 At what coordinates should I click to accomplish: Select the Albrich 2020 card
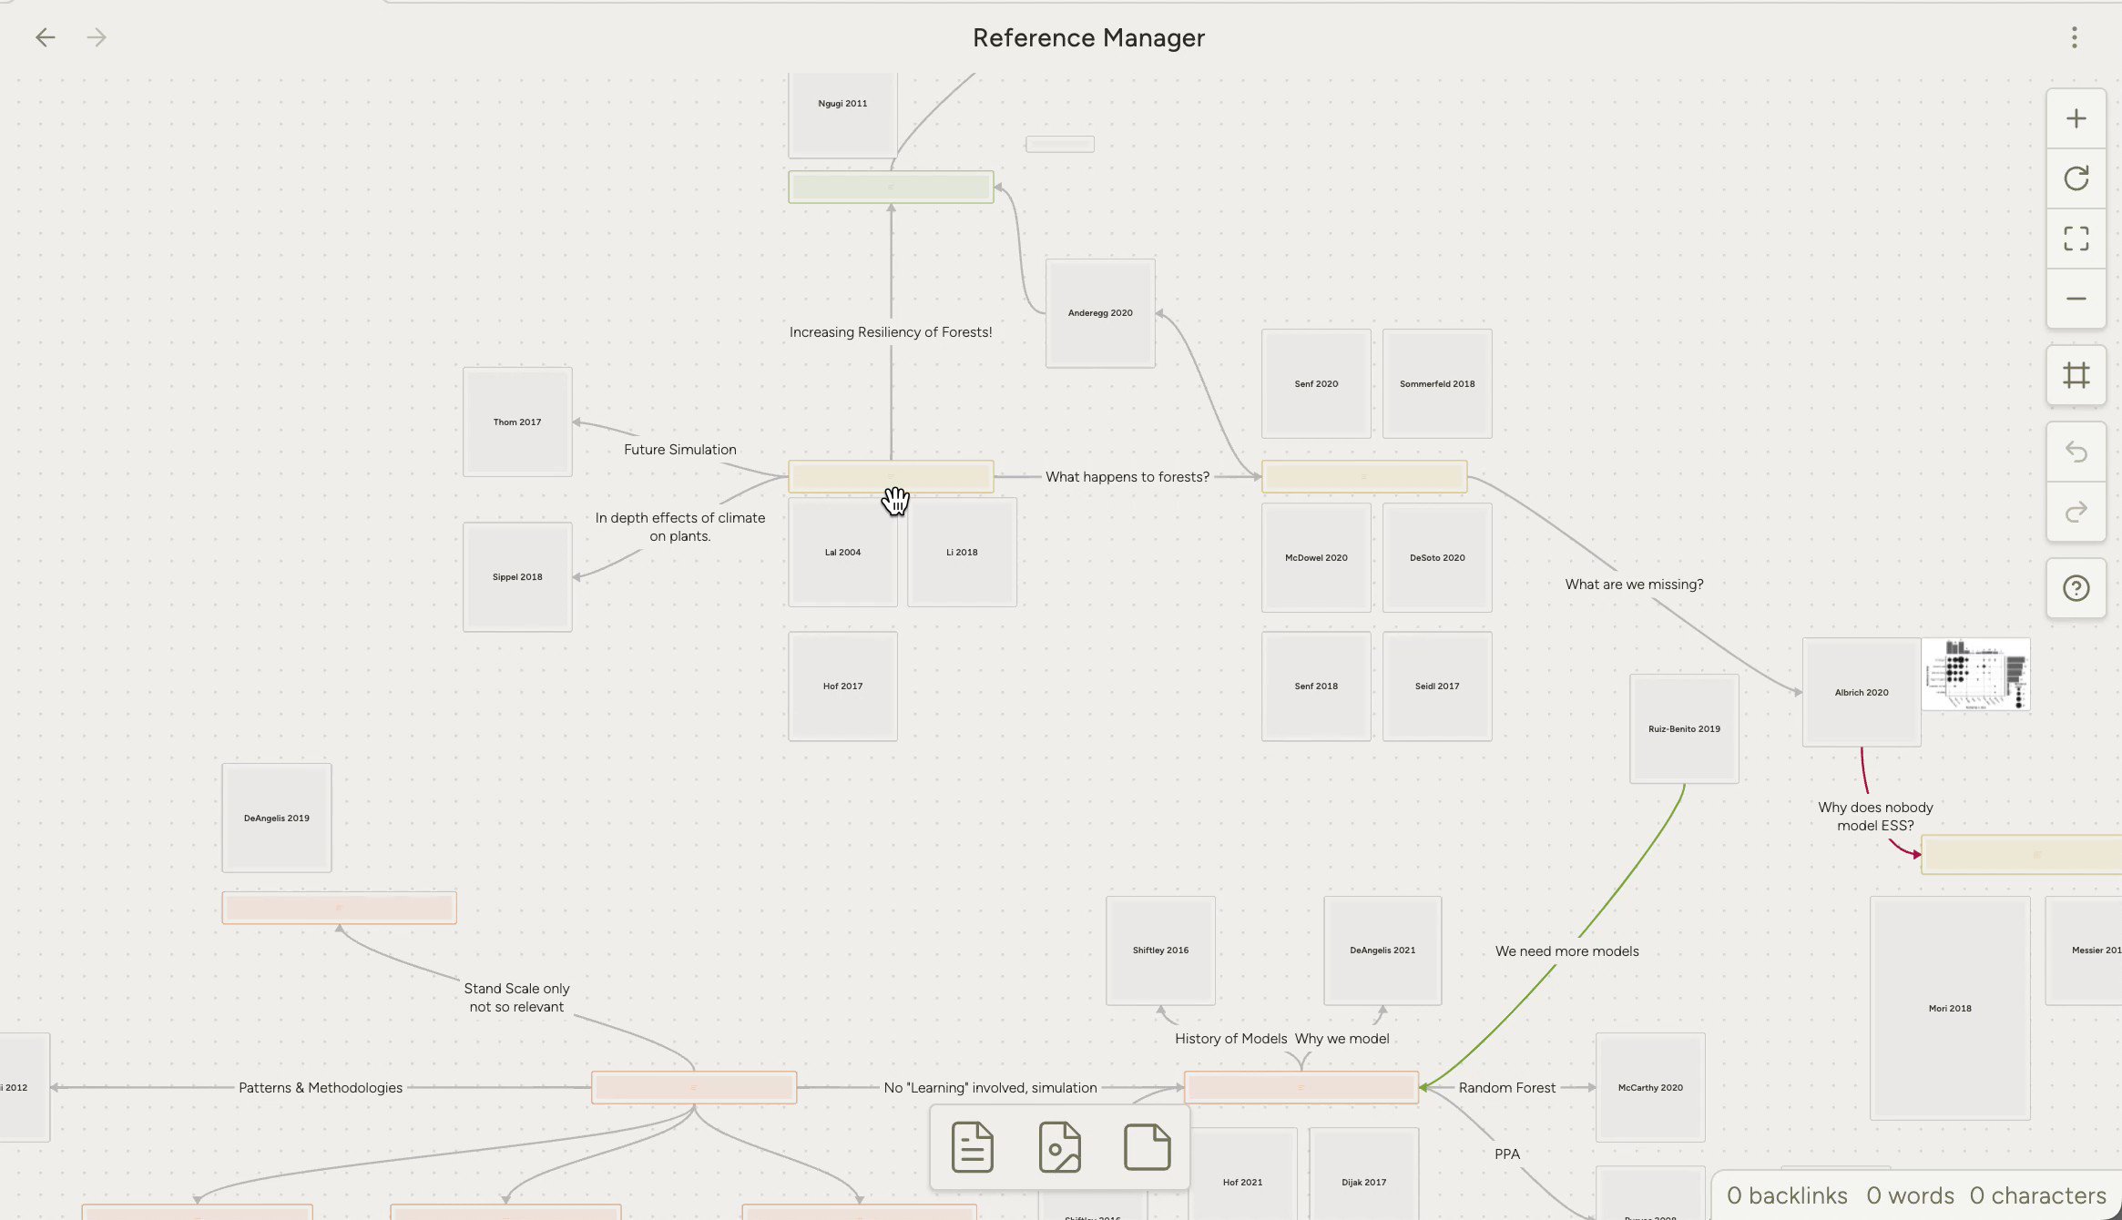click(1862, 693)
